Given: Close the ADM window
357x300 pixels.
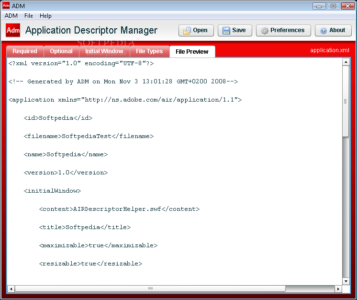Looking at the screenshot, I should pos(347,6).
